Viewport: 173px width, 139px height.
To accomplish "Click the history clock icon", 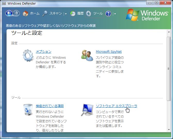I will coord(73,14).
